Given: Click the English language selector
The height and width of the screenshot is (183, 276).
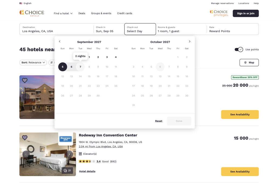Looking at the screenshot, I should click(x=26, y=3).
